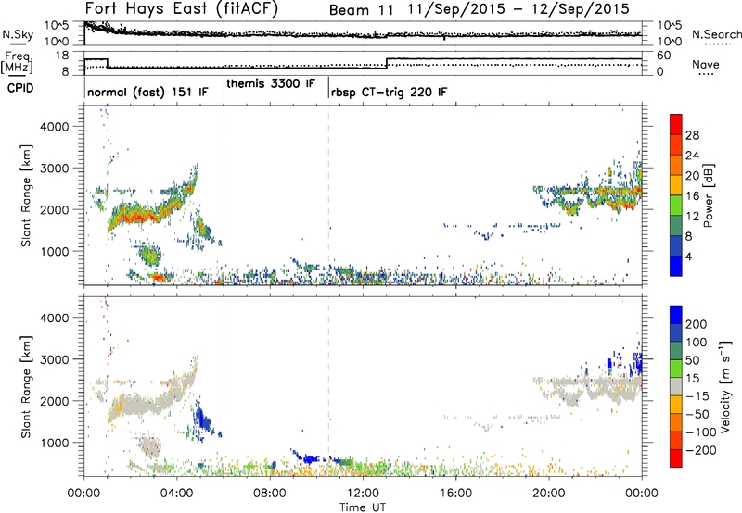Image resolution: width=742 pixels, height=513 pixels.
Task: Click the '11/Sep/2015 – 12/Sep/2015' date range
Action: (518, 9)
